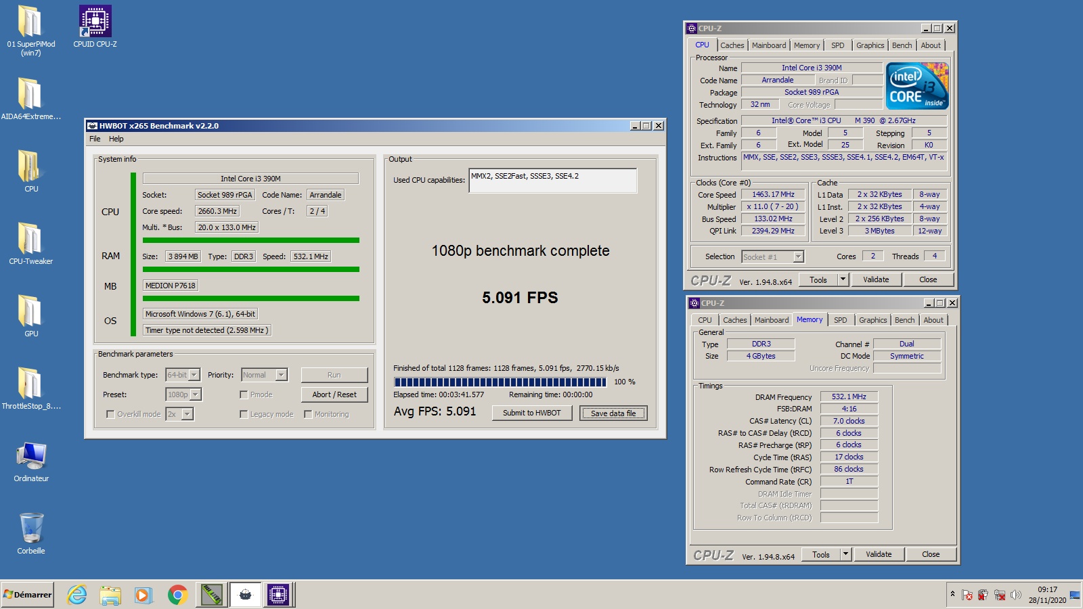Click the taskbar clock showing 09:17
The width and height of the screenshot is (1083, 609).
(x=1047, y=595)
